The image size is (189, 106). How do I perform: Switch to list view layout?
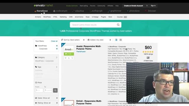point(116,40)
